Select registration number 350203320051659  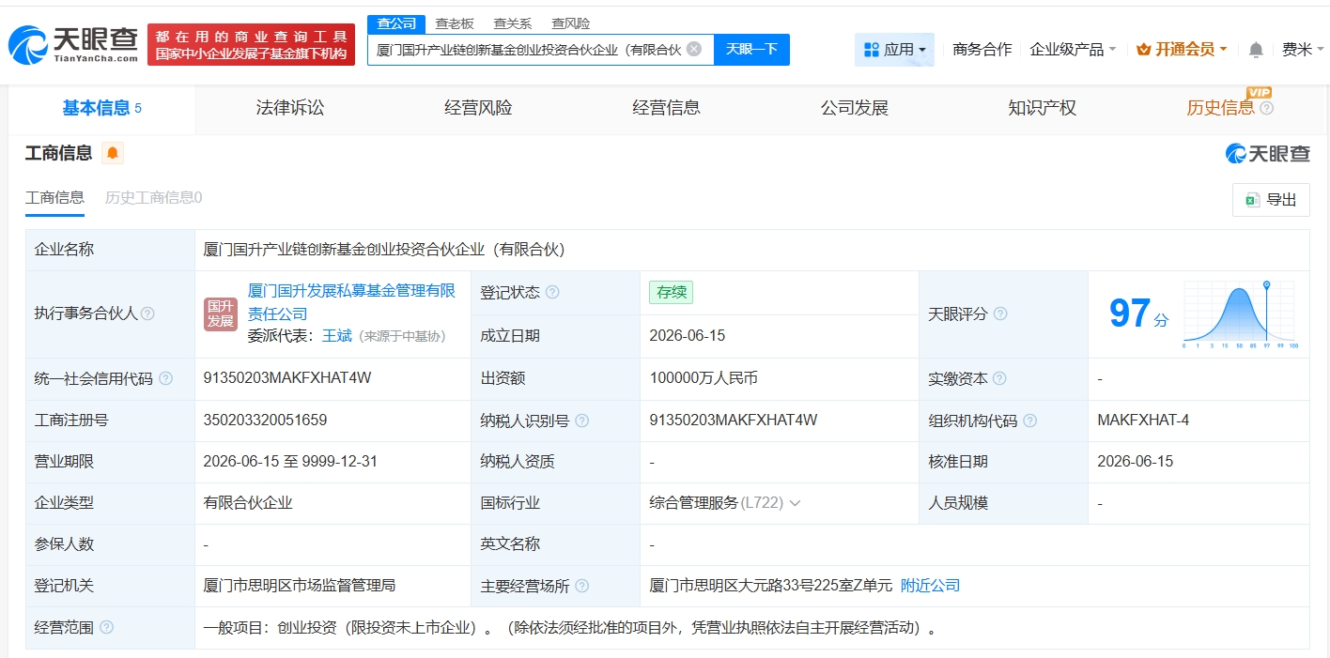(x=265, y=421)
